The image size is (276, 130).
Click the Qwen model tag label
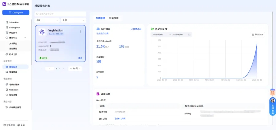(56, 34)
